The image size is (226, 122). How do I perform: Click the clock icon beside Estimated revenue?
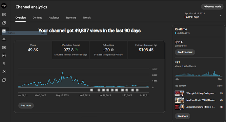click(x=155, y=45)
